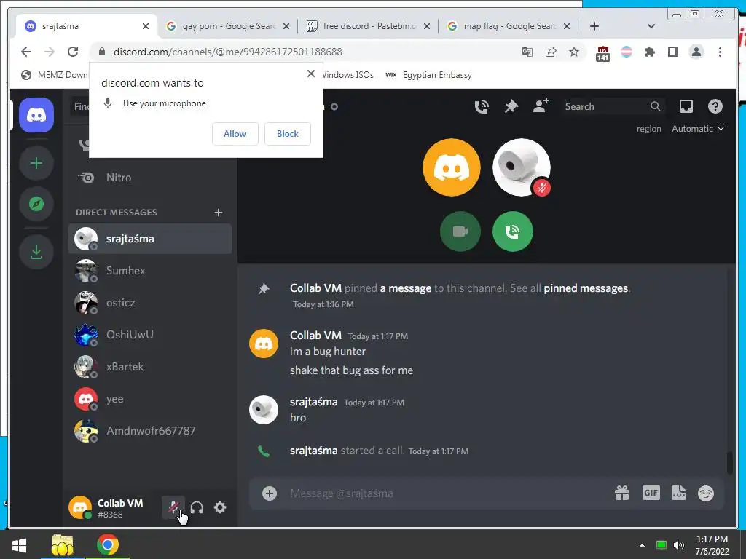Open Discord inbox icon
Viewport: 746px width, 559px height.
tap(686, 106)
